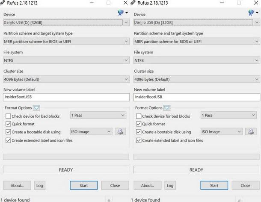
Task: Click disc ISO select icon in left window
Action: 120,131
